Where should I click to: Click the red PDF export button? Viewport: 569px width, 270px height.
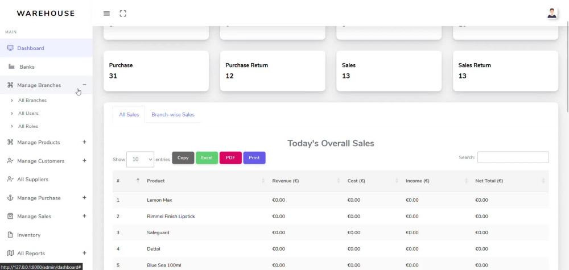pyautogui.click(x=230, y=157)
